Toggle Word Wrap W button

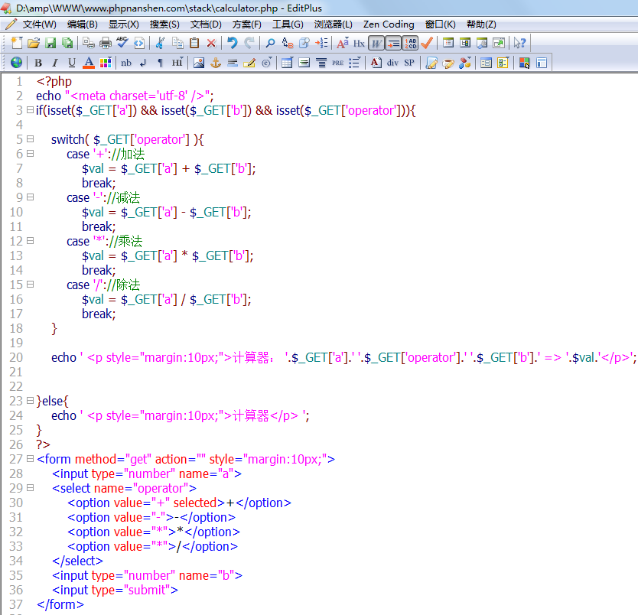coord(376,43)
